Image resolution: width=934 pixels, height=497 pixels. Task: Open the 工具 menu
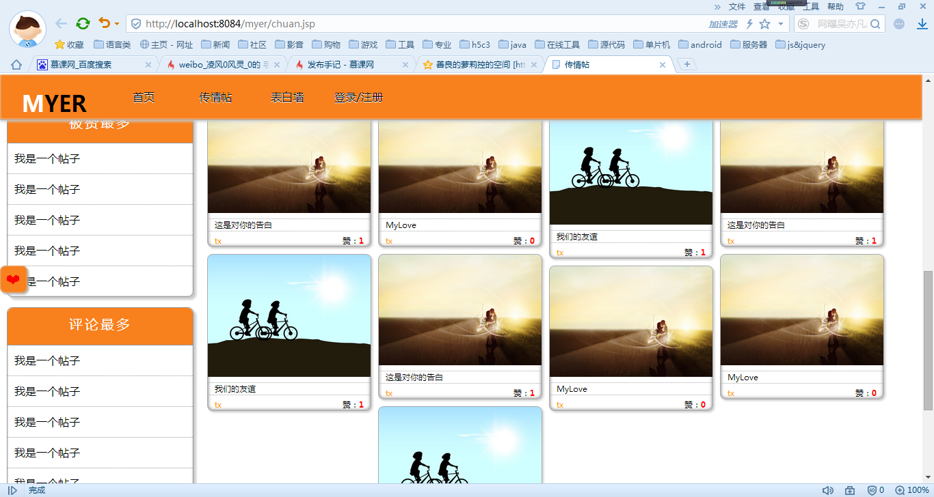click(811, 6)
